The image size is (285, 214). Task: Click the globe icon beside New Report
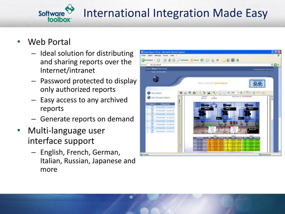pos(149,93)
